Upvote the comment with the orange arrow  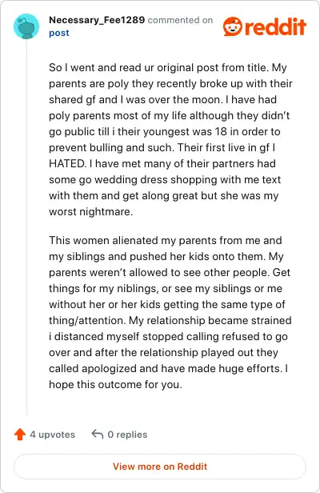[20, 435]
